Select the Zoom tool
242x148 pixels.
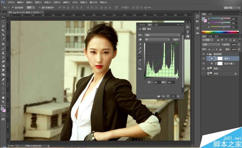[3, 102]
